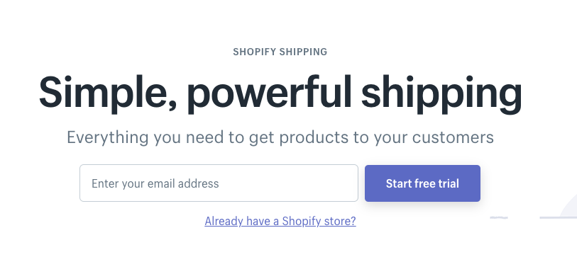
Task: Click the word 'SHIPPING' in the top label
Action: 303,52
